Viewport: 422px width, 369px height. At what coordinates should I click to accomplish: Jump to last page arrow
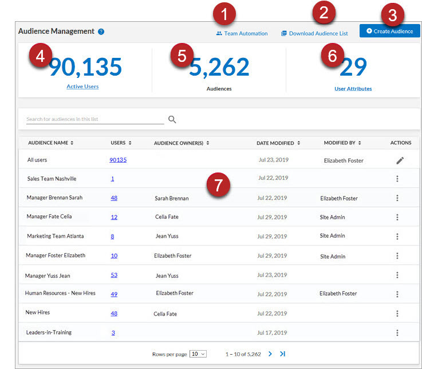282,354
